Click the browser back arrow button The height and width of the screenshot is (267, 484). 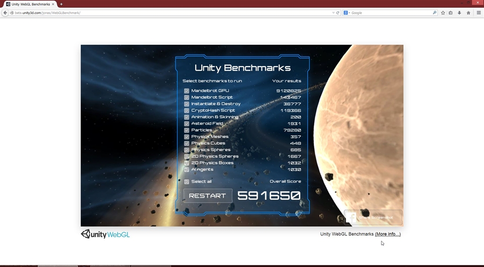tap(5, 13)
